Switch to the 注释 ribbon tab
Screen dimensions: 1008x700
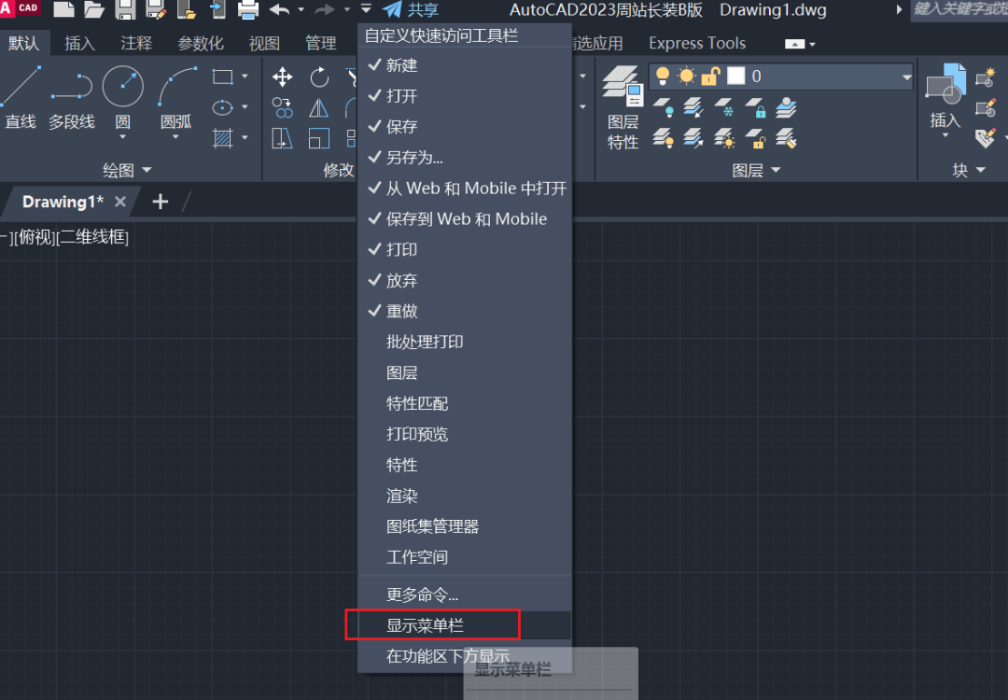[136, 44]
